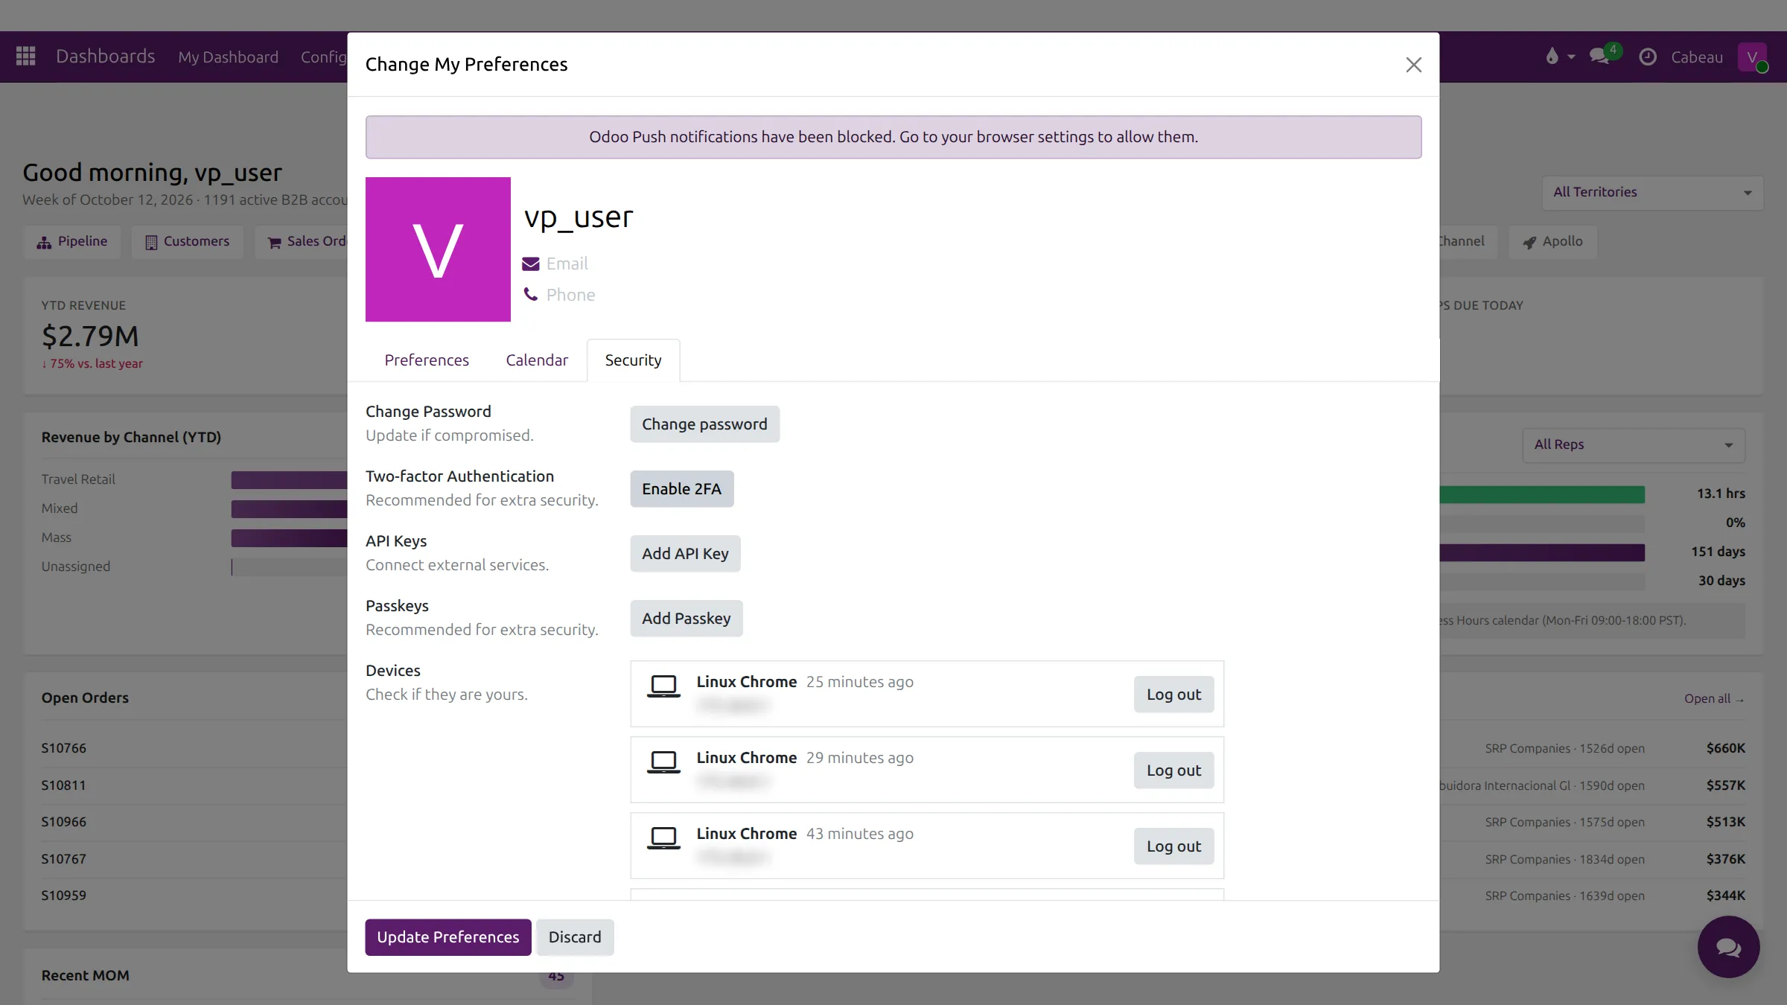Open the live chat bubble button

1728,947
